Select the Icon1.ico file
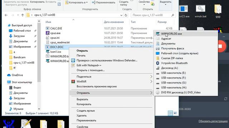 click(55, 52)
